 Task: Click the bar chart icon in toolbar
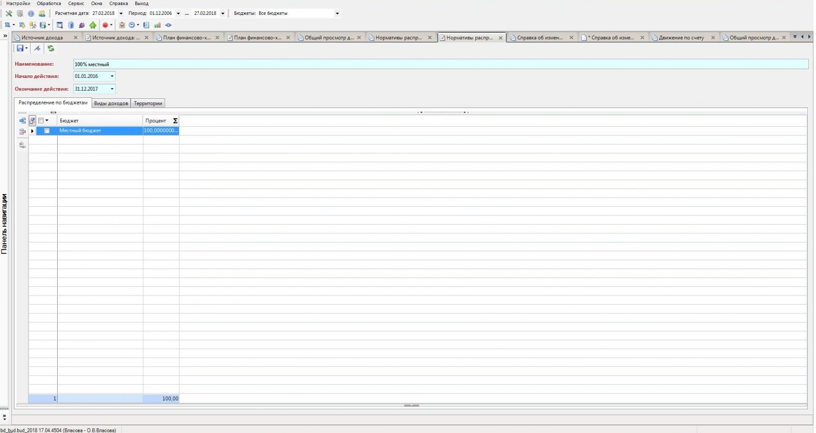coord(157,25)
